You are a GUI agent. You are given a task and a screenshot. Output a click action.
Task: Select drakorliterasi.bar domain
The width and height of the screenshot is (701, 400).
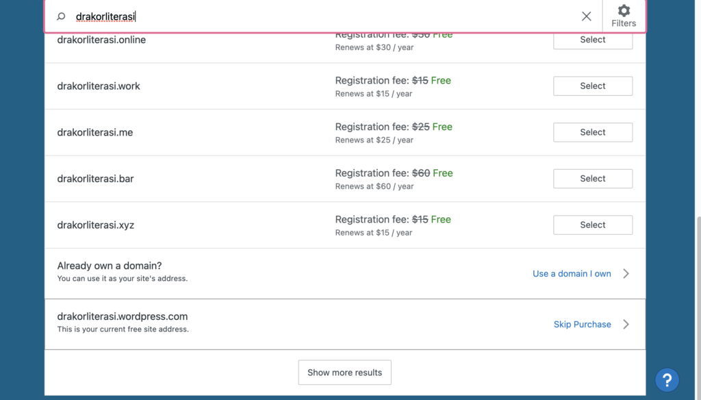pyautogui.click(x=592, y=179)
